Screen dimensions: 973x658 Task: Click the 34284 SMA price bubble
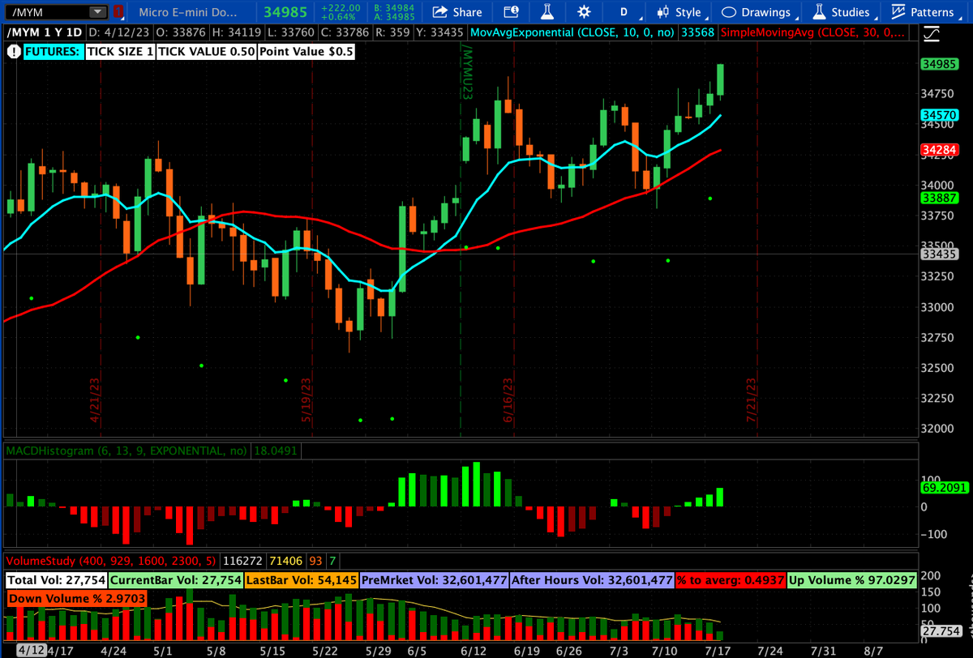coord(941,150)
